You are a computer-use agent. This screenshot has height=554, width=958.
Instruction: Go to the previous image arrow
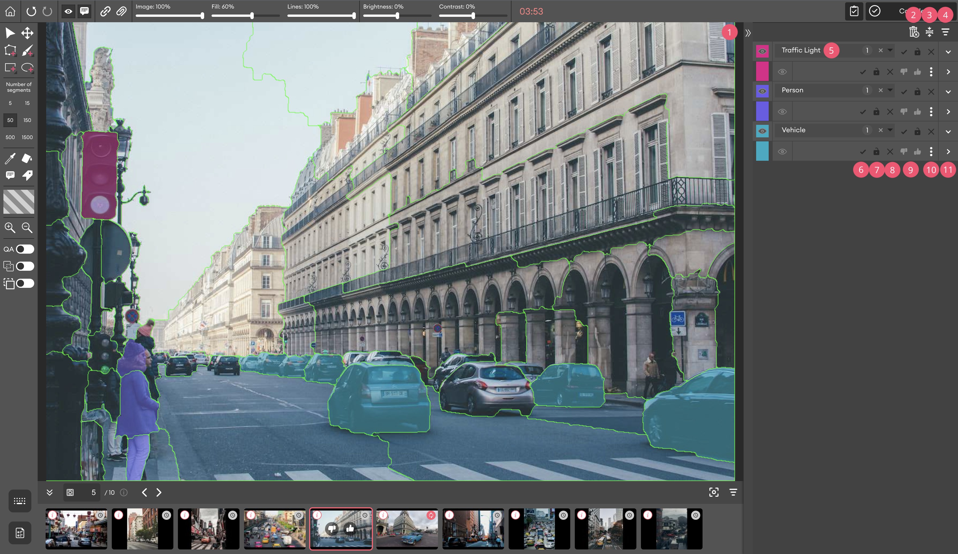point(144,492)
